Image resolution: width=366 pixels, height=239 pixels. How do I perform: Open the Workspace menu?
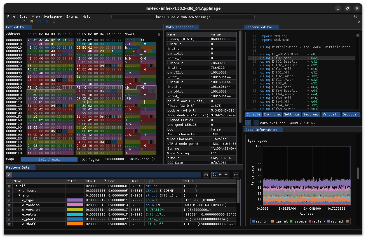53,16
